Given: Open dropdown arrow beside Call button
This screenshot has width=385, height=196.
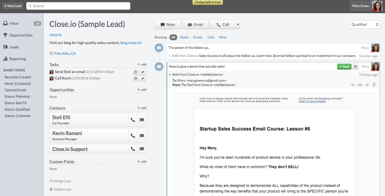Looking at the screenshot, I should point(238,24).
